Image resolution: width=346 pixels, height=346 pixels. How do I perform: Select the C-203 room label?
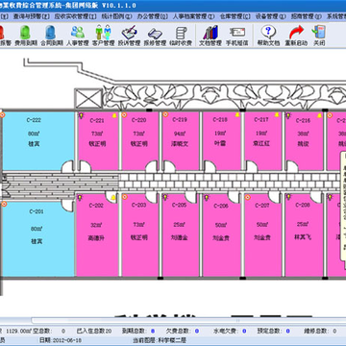[x=138, y=205]
